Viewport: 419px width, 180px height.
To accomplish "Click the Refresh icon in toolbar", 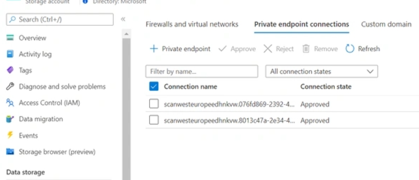I will click(350, 49).
